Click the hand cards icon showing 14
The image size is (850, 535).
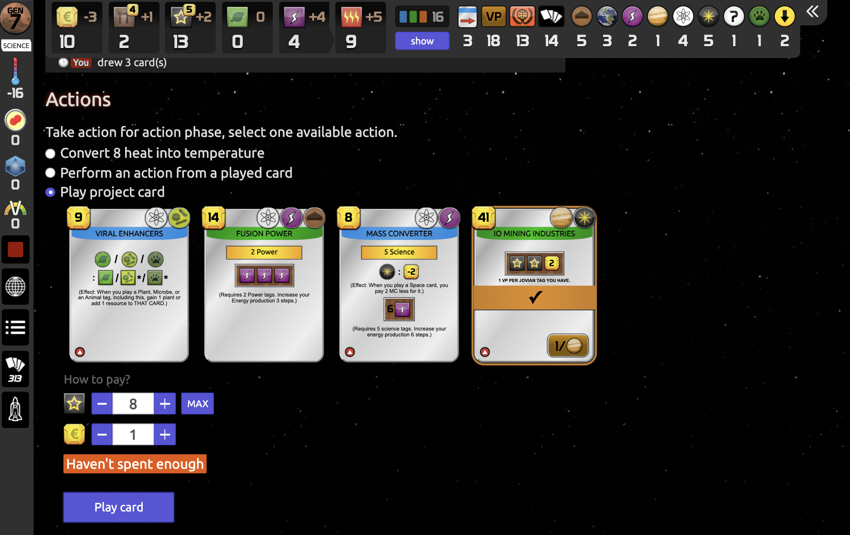(x=551, y=16)
